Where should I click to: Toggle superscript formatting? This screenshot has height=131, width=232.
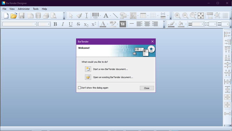(x=94, y=24)
